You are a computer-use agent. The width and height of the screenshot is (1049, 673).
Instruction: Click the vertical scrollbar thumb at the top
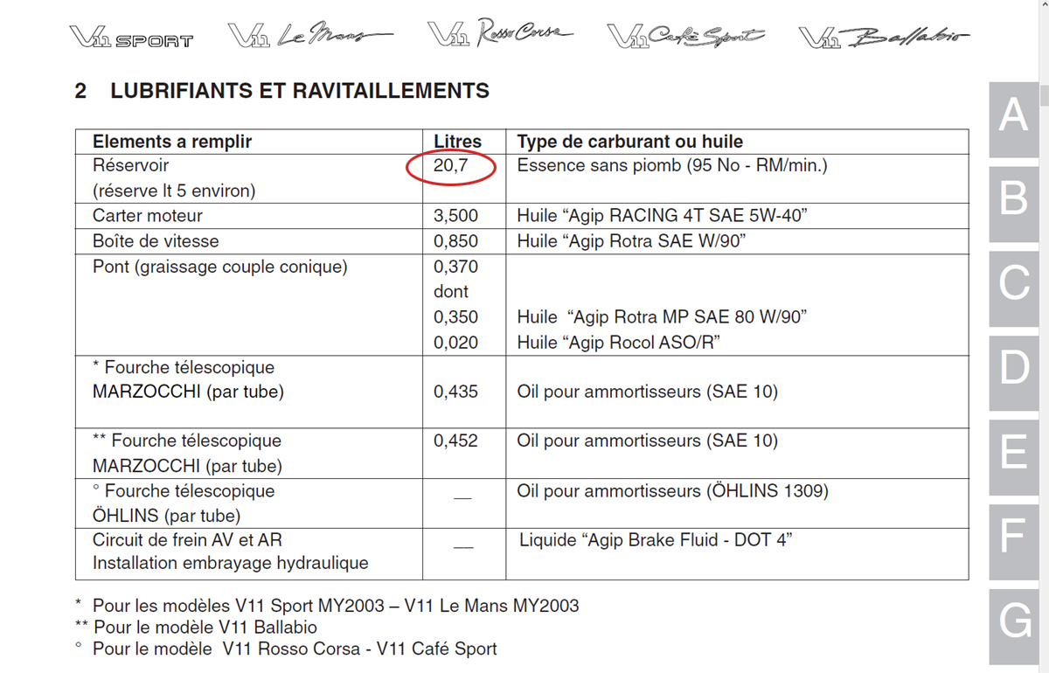pyautogui.click(x=1044, y=95)
